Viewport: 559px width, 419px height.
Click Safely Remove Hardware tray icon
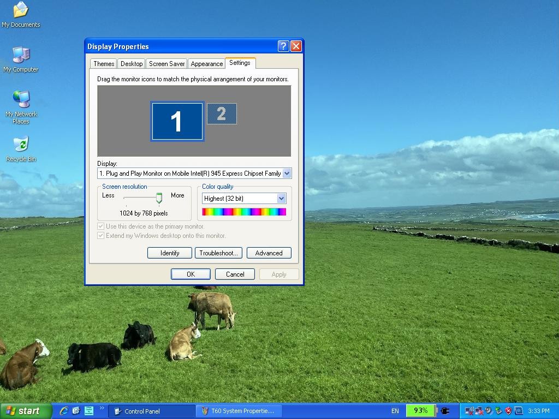498,411
